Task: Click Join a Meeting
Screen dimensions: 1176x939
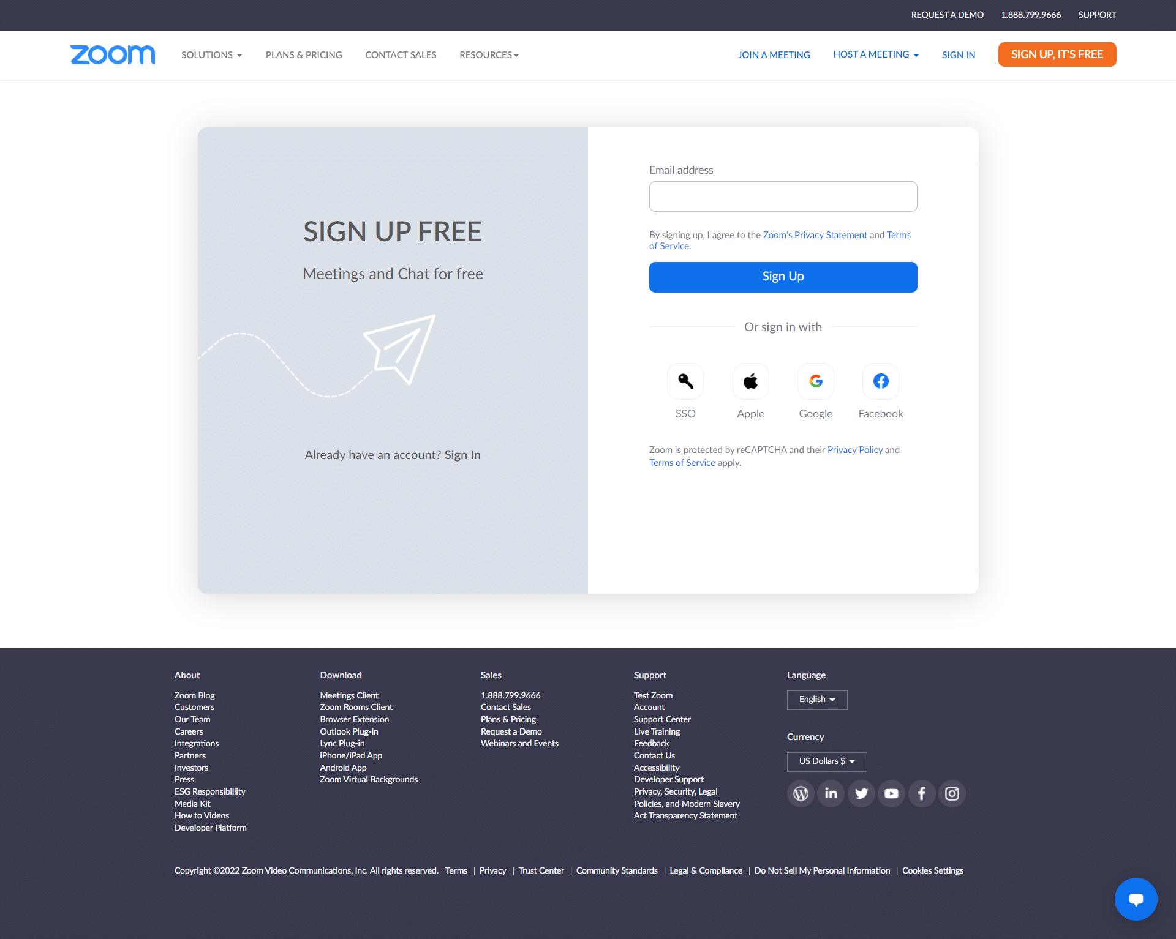Action: (774, 55)
